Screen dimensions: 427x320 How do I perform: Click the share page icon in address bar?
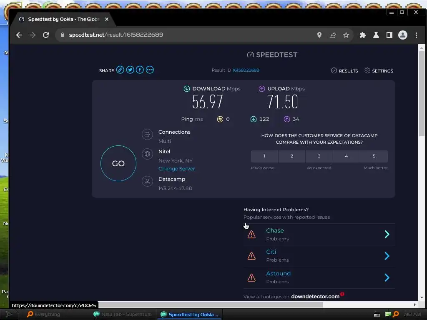tap(332, 35)
